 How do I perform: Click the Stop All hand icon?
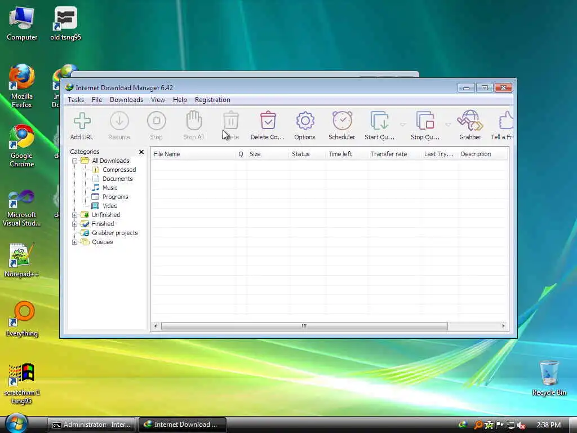point(194,125)
